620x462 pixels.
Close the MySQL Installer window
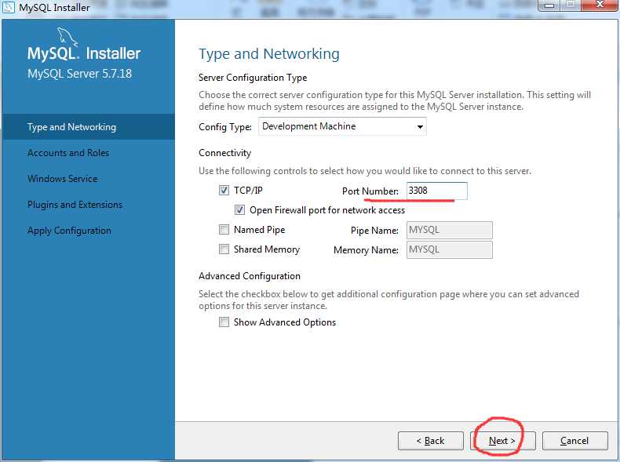(600, 5)
